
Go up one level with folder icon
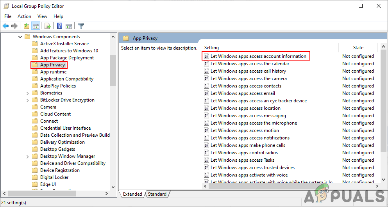(x=26, y=26)
